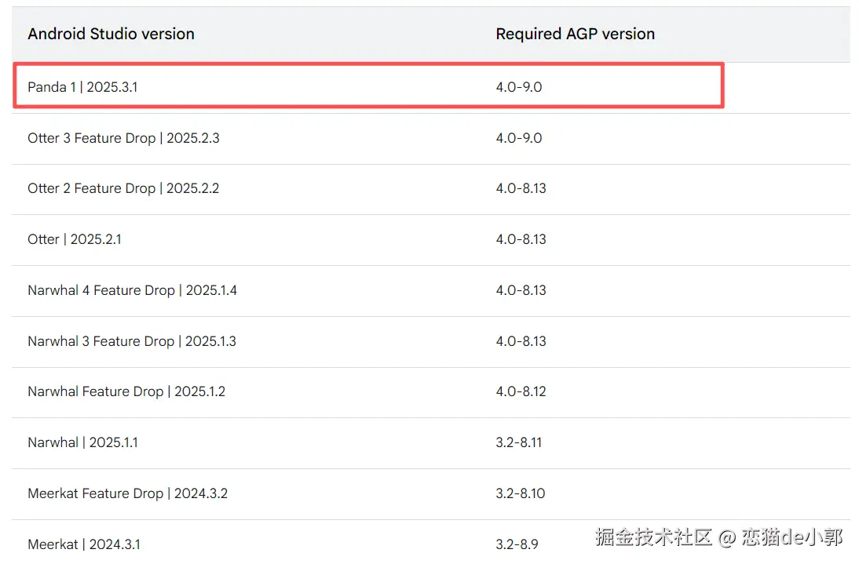This screenshot has height=564, width=859.
Task: Select Meerkat Feature Drop | 2024.3.2 cell
Action: point(127,493)
